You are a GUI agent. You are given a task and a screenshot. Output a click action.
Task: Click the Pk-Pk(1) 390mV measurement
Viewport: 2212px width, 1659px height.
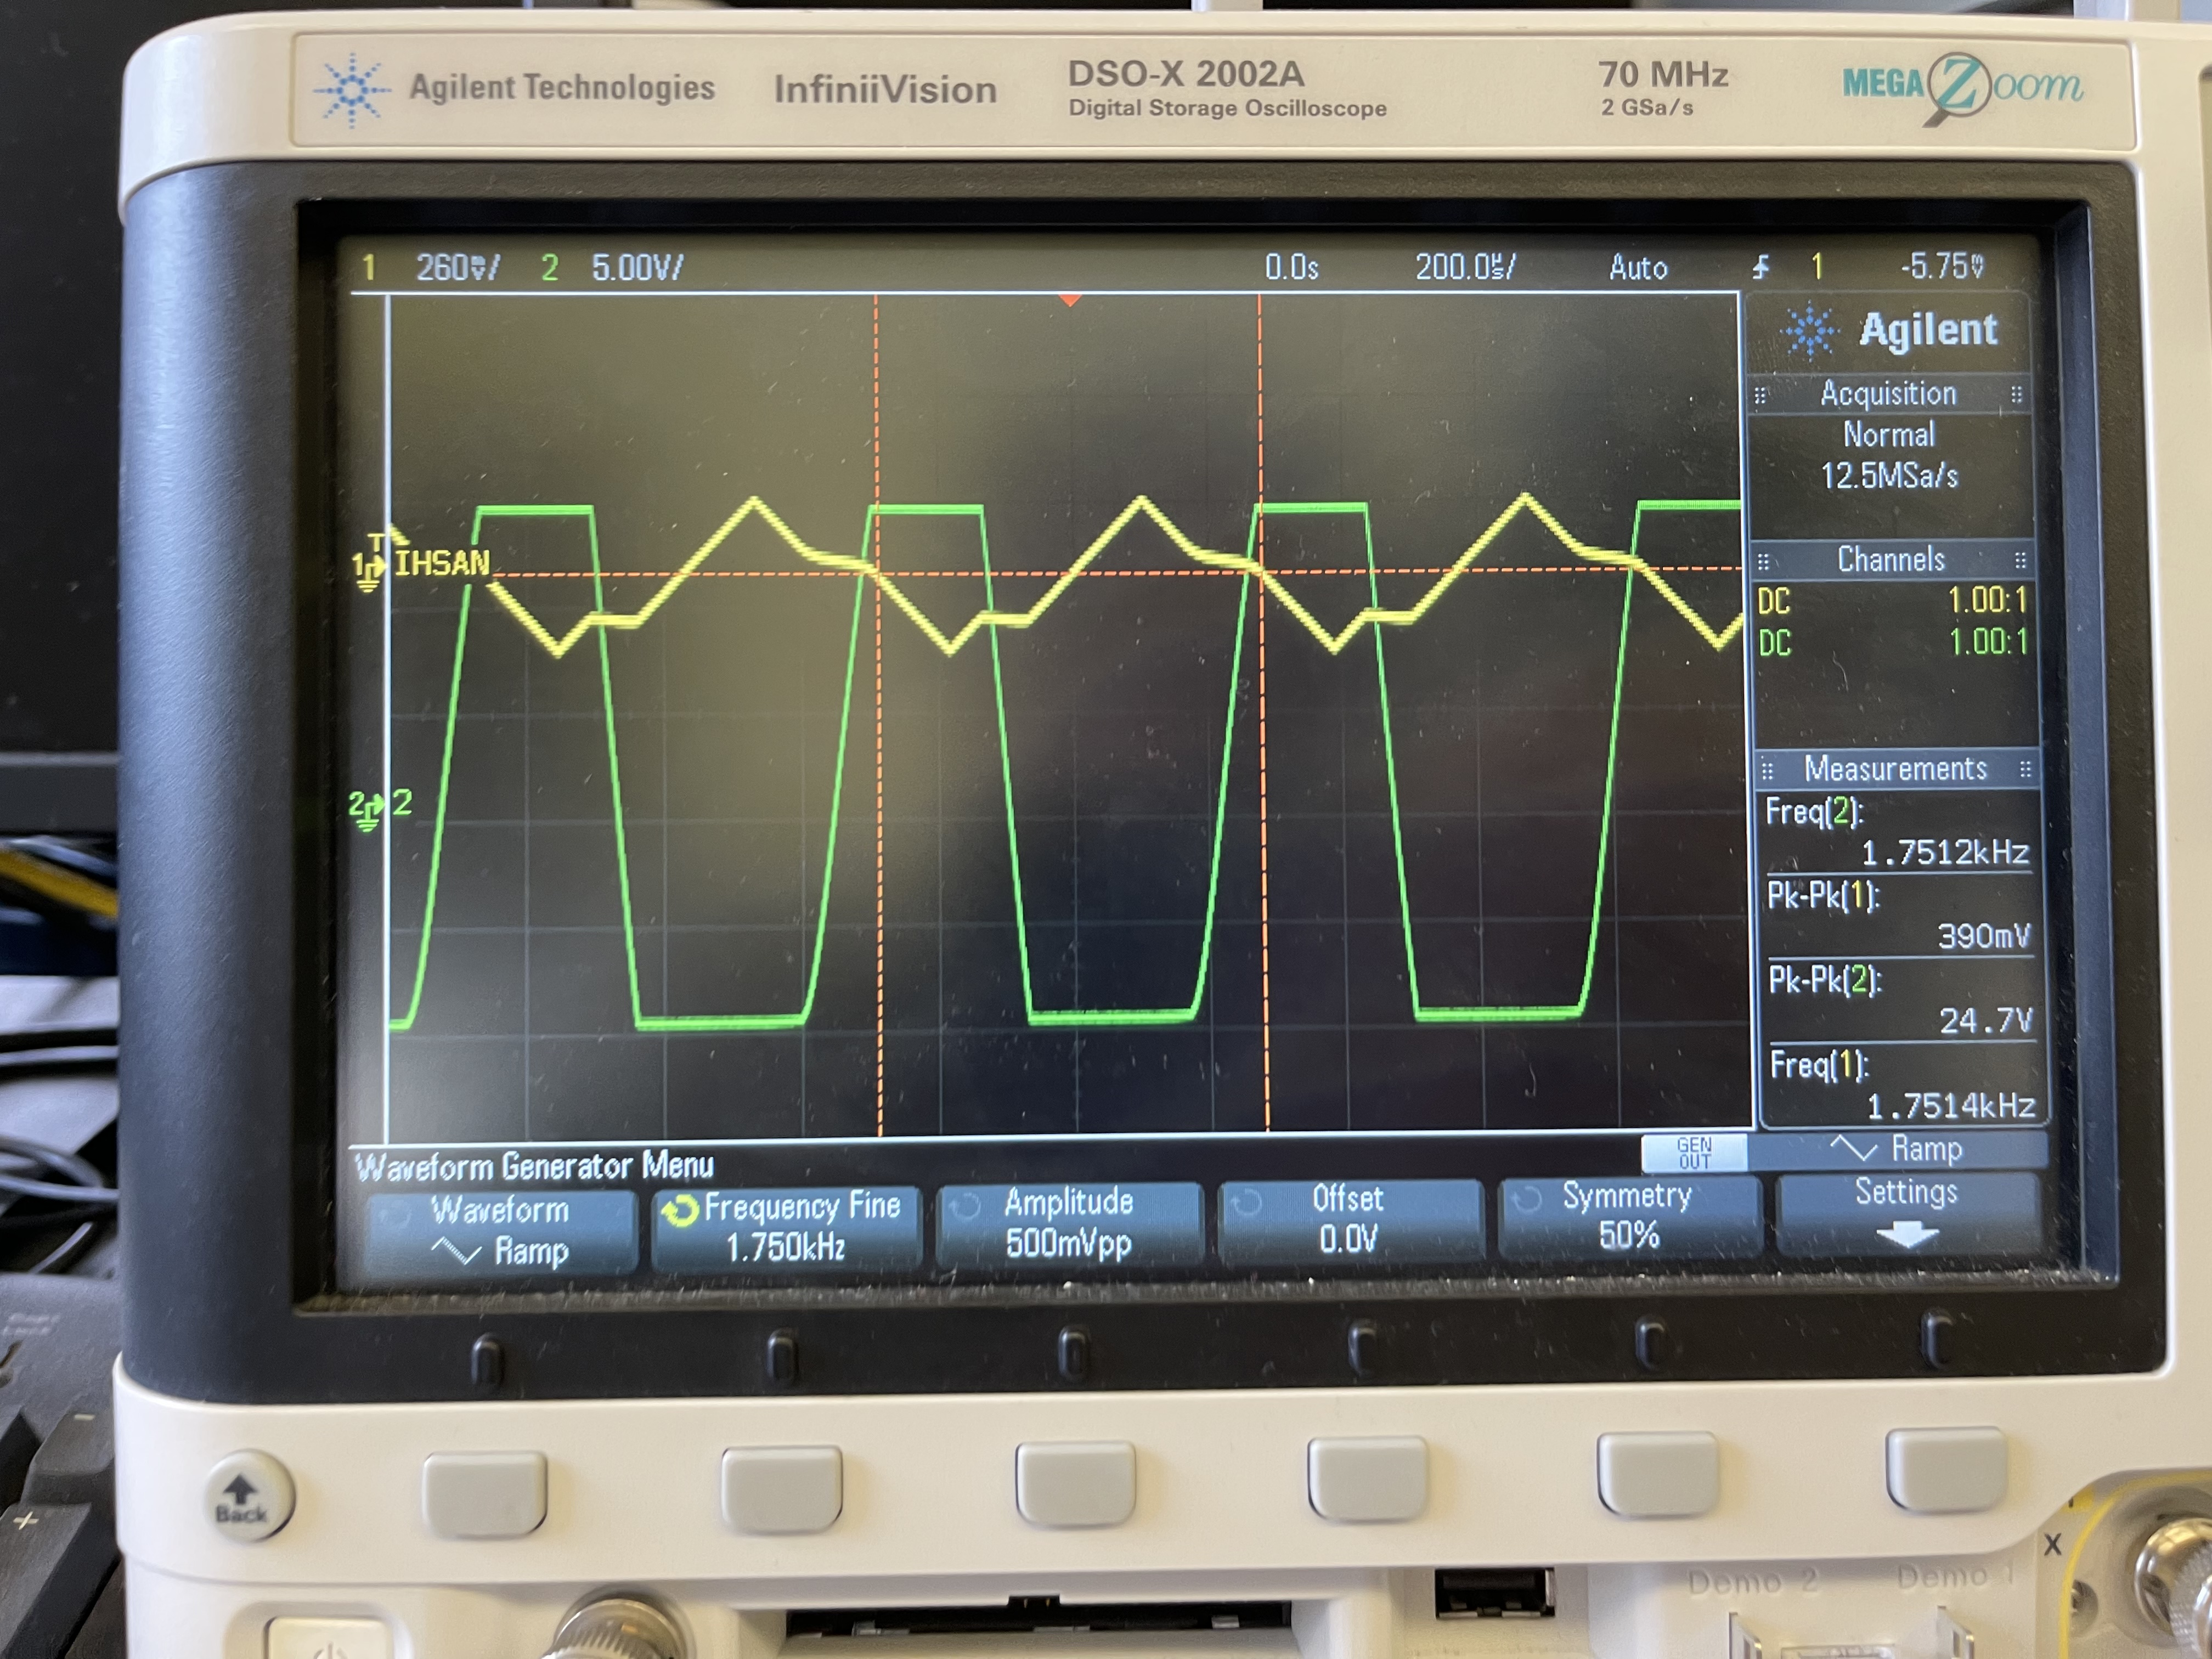pyautogui.click(x=1899, y=915)
